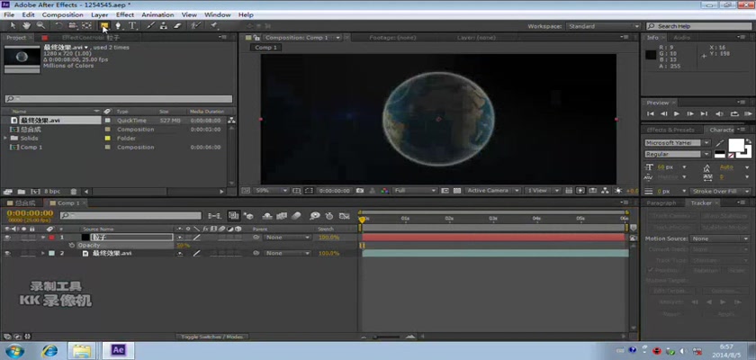Open the Animation menu

(157, 15)
